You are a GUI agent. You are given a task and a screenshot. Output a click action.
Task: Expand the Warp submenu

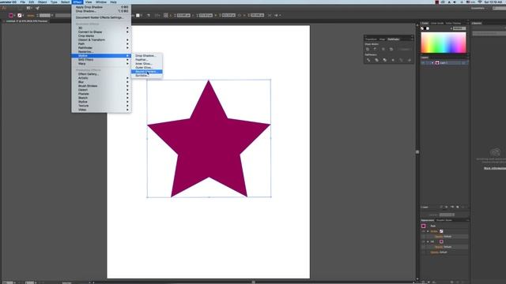coord(101,63)
